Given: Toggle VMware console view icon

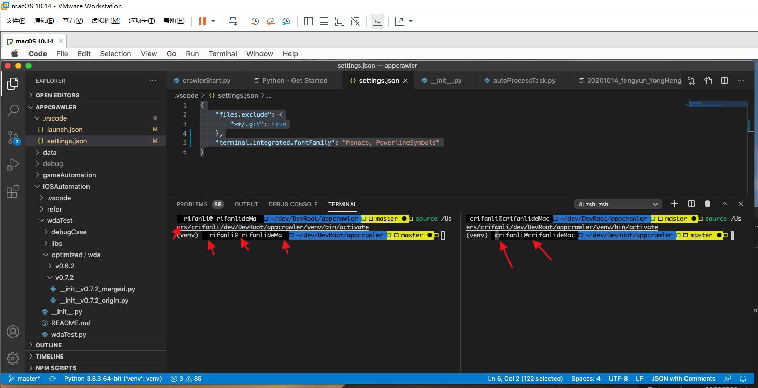Looking at the screenshot, I should (377, 21).
